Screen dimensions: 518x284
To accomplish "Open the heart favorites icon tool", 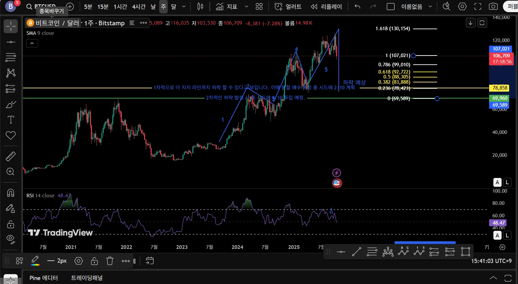I will tap(11, 135).
